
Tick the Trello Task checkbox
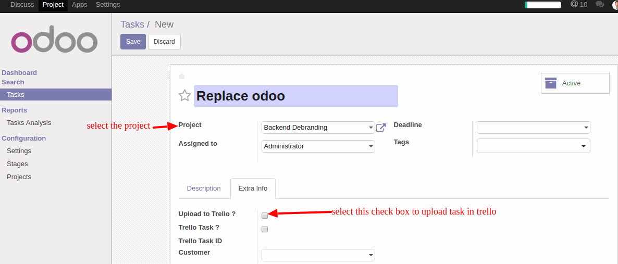pyautogui.click(x=265, y=229)
